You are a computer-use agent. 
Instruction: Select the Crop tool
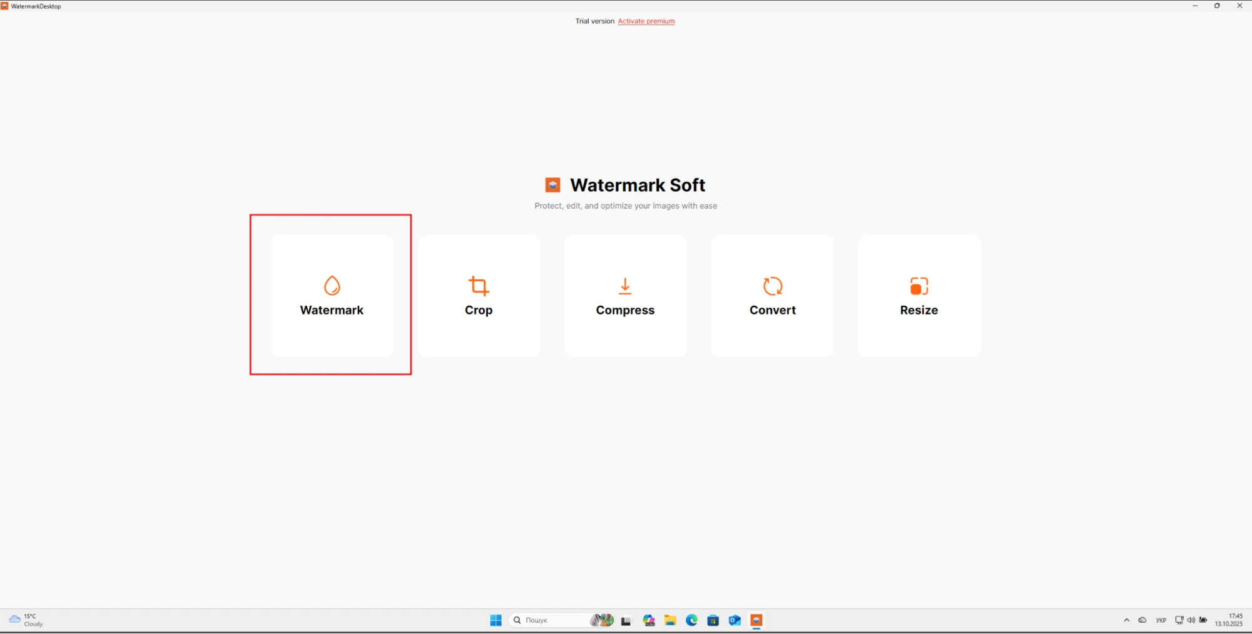pos(479,296)
